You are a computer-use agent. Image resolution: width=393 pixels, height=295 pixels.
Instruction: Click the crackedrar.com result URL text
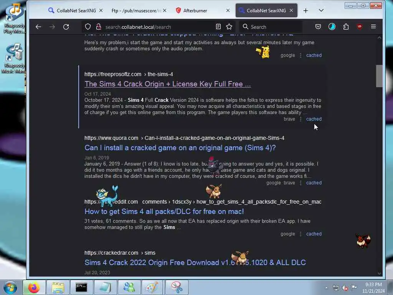pyautogui.click(x=111, y=253)
